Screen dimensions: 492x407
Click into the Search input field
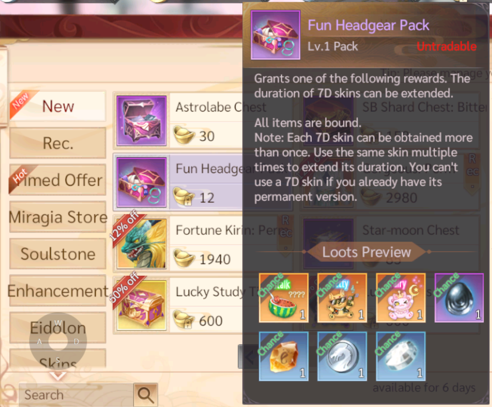76,395
